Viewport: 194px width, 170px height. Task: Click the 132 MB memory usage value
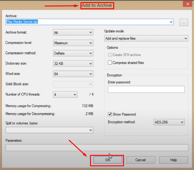click(x=88, y=106)
